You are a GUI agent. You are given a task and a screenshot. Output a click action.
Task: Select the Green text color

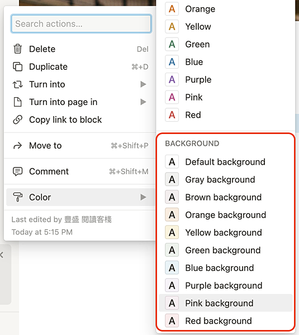click(226, 44)
